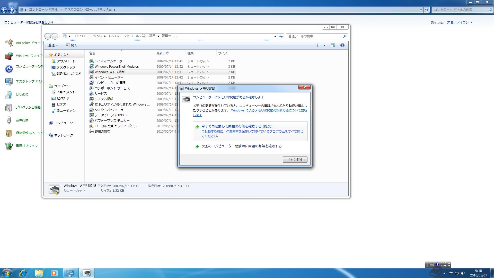Click volume speaker icon in system tray
The width and height of the screenshot is (494, 278).
(463, 273)
